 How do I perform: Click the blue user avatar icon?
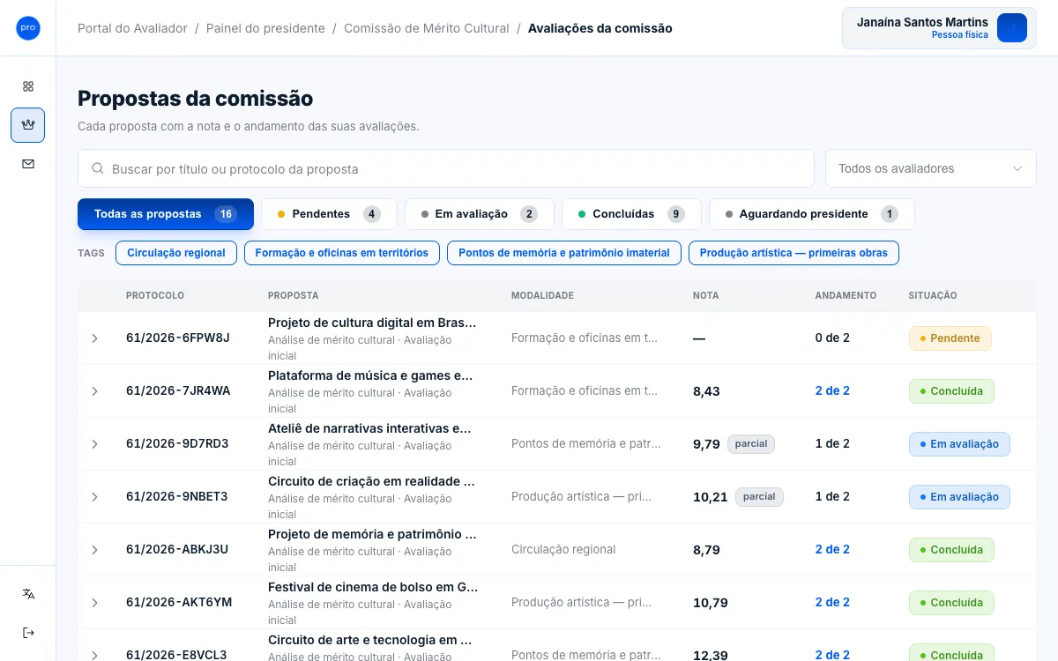tap(1012, 28)
